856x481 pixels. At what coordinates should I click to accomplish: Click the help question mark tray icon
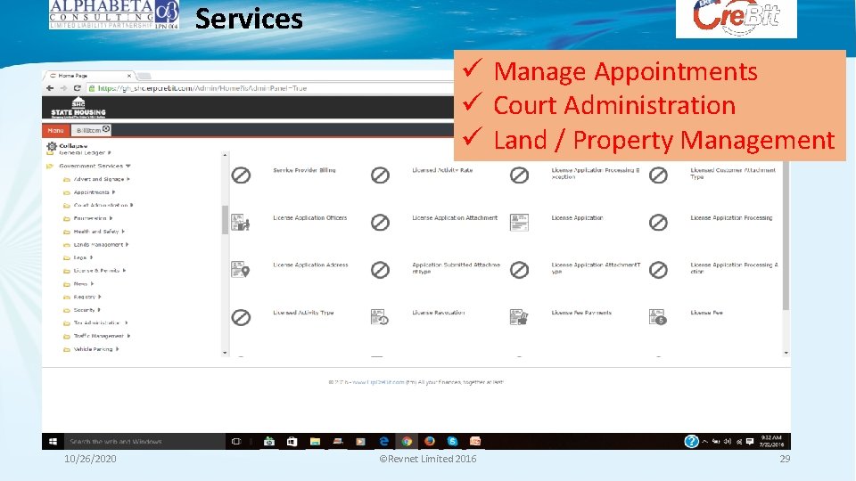(691, 441)
